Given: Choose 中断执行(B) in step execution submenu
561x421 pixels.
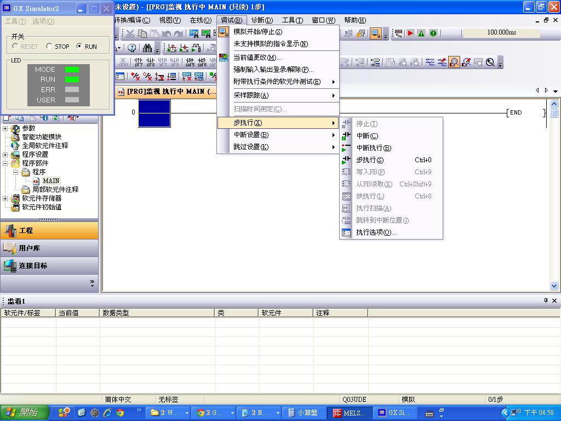Looking at the screenshot, I should (374, 148).
